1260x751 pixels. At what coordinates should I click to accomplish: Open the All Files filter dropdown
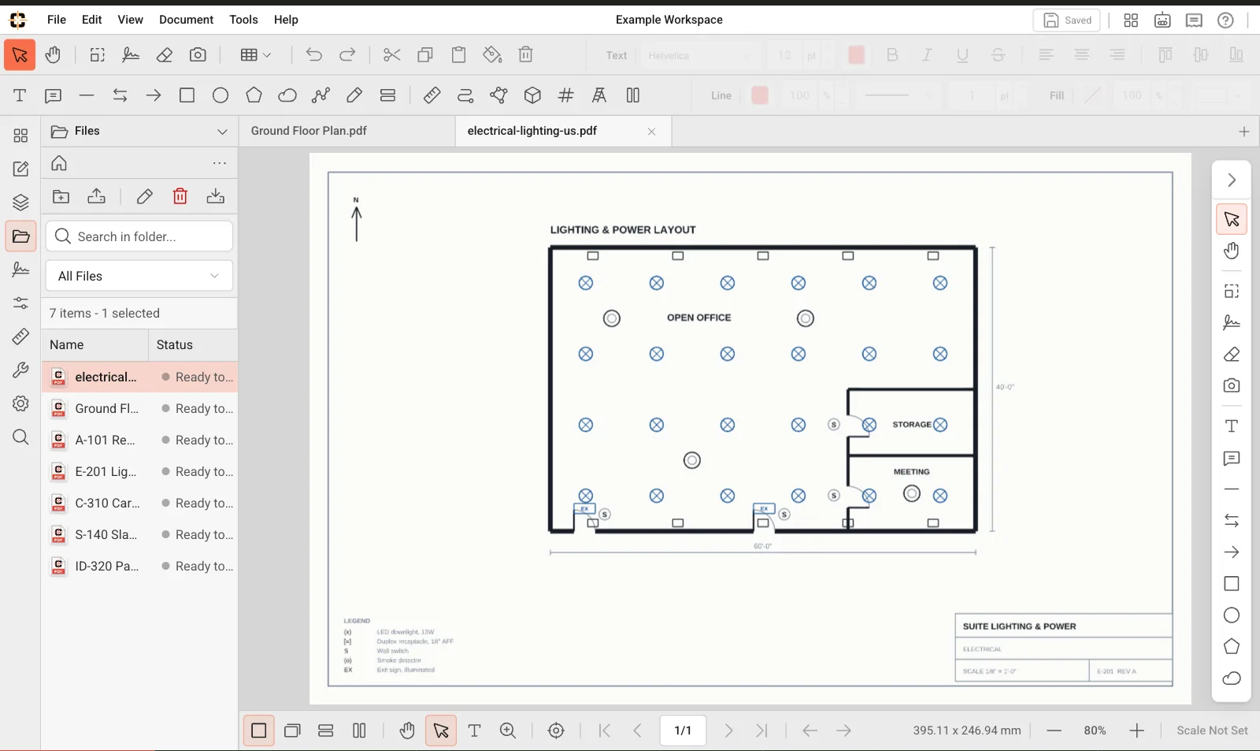139,276
